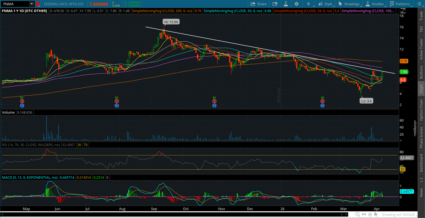Click the February earnings lightbulb marker

pyautogui.click(x=322, y=105)
